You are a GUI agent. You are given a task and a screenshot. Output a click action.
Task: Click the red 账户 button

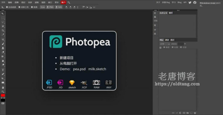pyautogui.click(x=63, y=2)
